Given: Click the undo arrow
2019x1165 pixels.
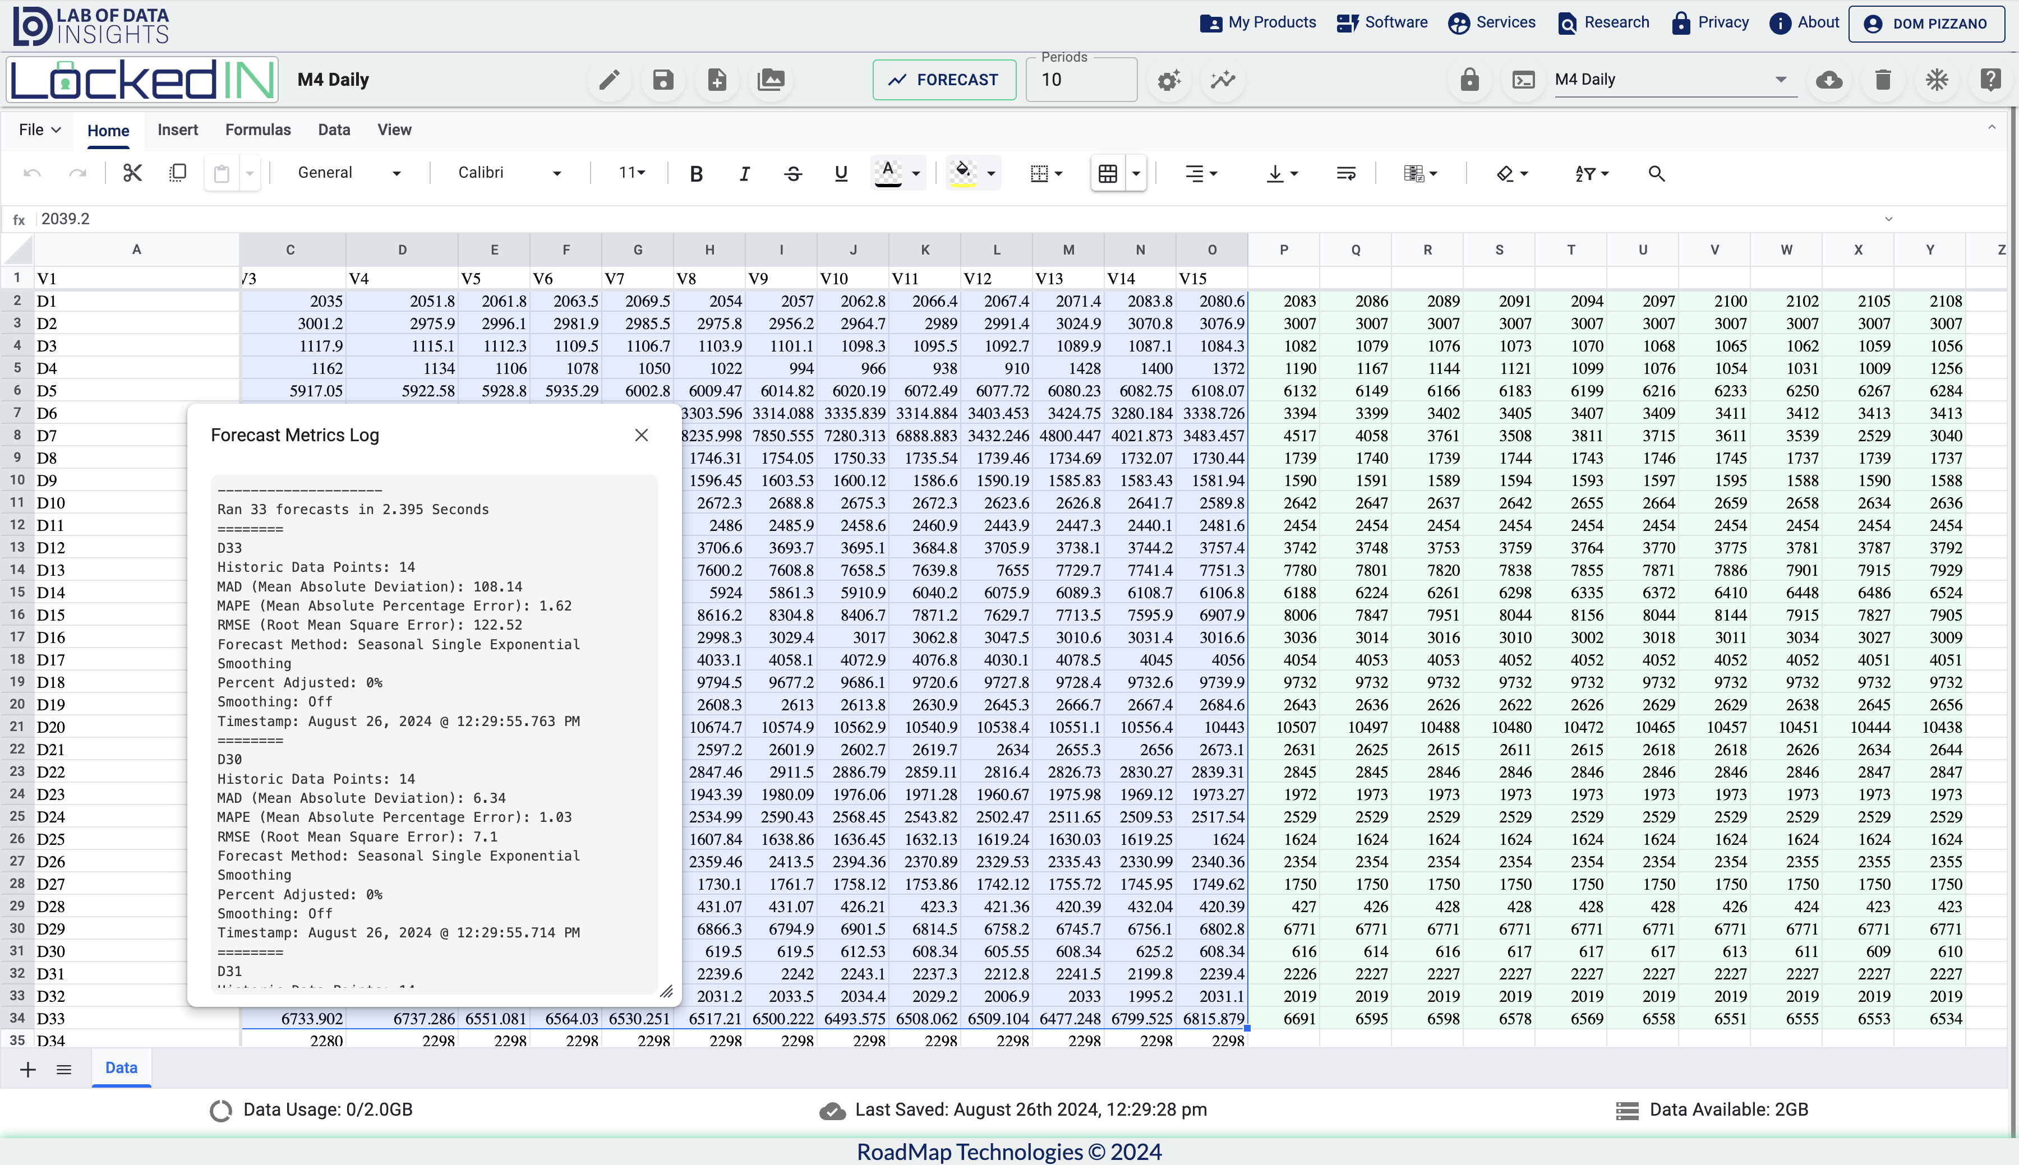Looking at the screenshot, I should tap(32, 174).
